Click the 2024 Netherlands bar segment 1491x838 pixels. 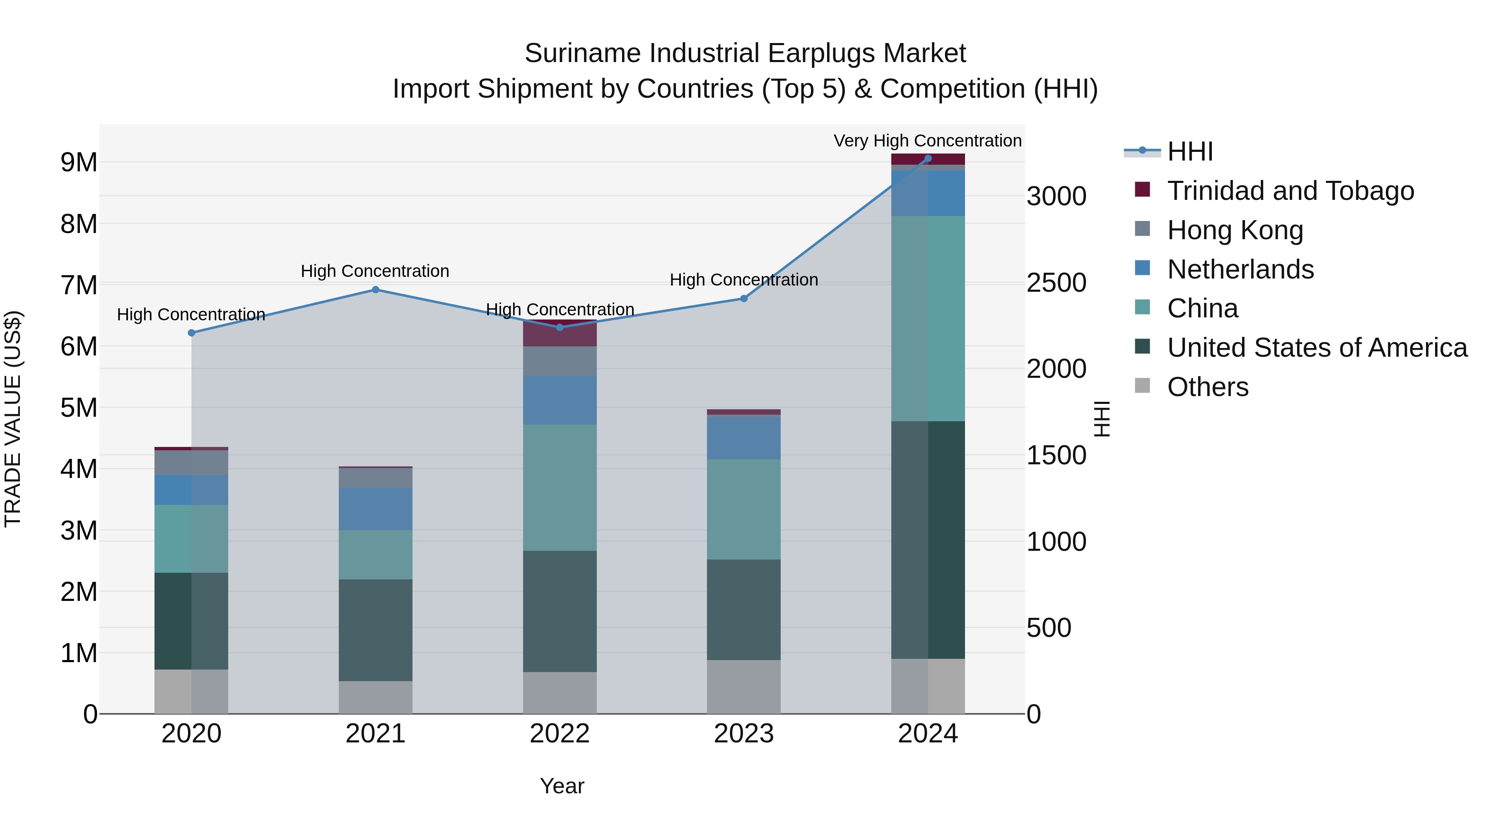(x=928, y=193)
